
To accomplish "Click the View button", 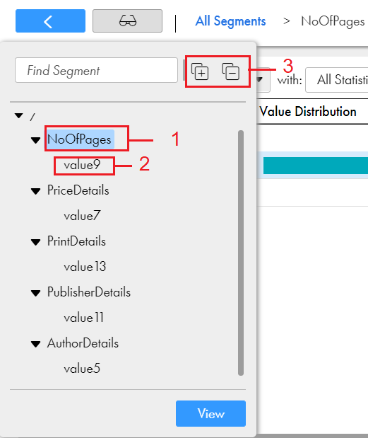I will click(210, 413).
